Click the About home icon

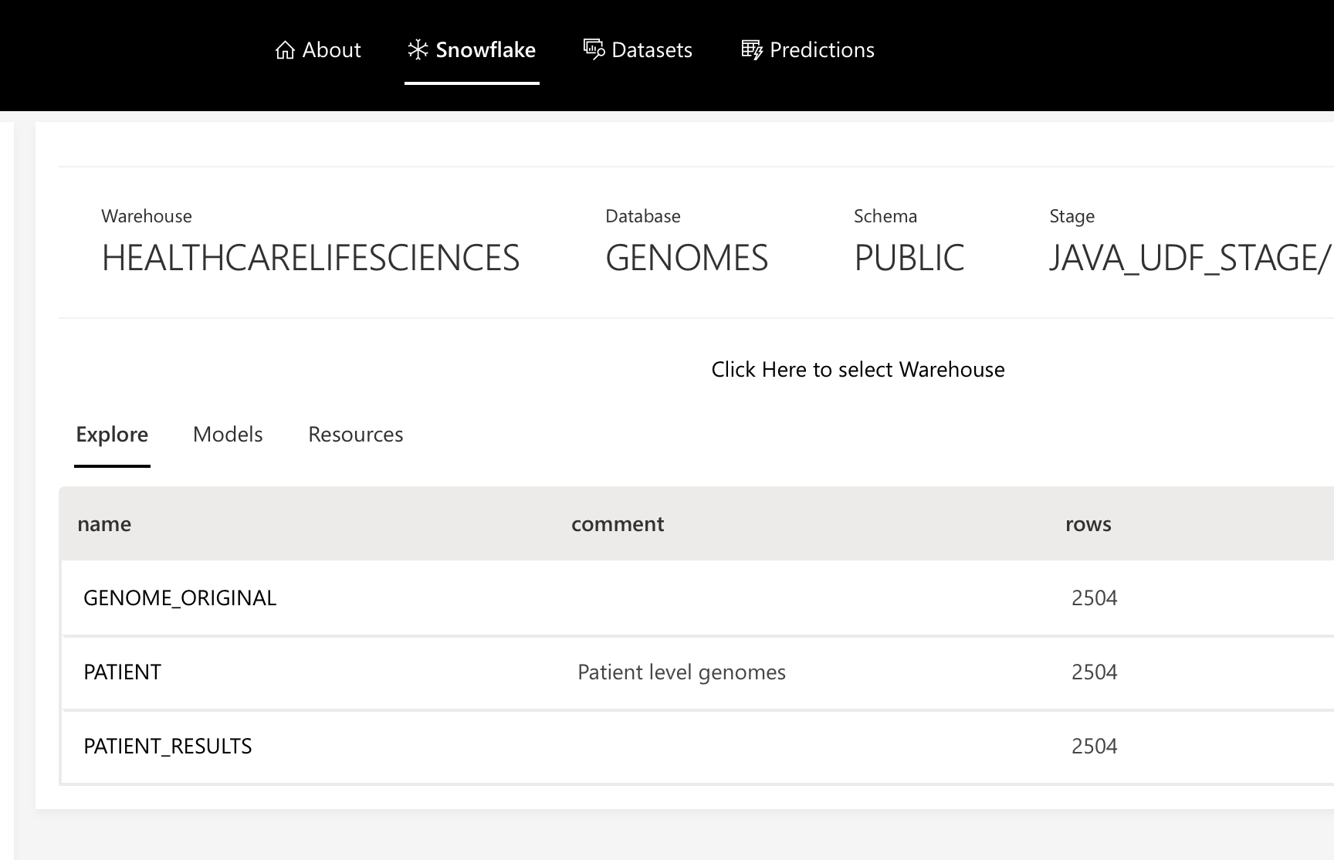(285, 50)
